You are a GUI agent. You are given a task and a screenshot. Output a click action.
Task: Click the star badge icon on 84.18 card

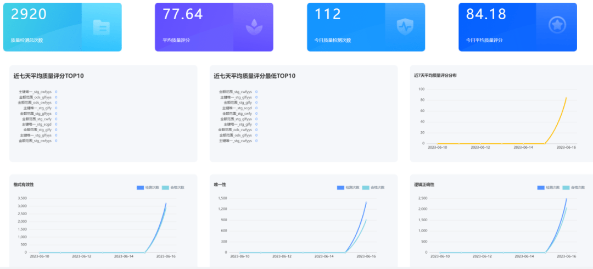(x=557, y=25)
